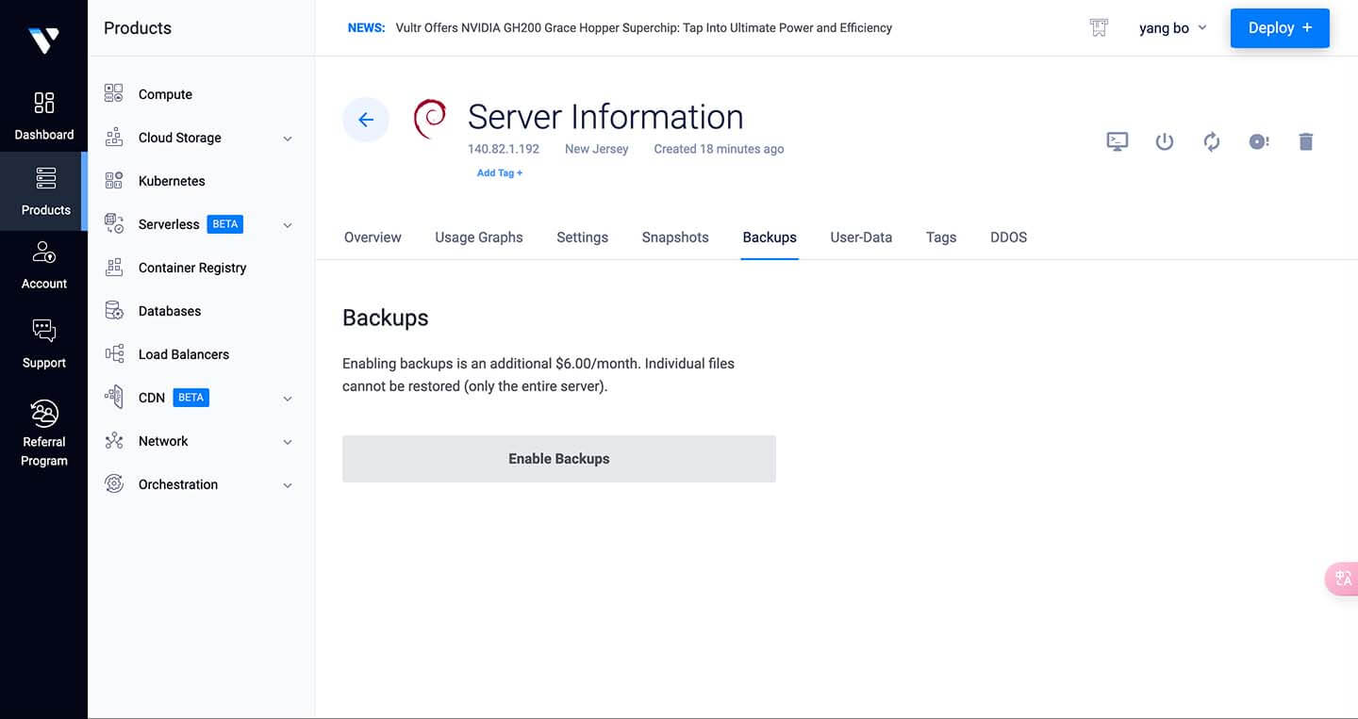Screen dimensions: 1358x719
Task: Click the Orchestration icon
Action: pos(114,483)
